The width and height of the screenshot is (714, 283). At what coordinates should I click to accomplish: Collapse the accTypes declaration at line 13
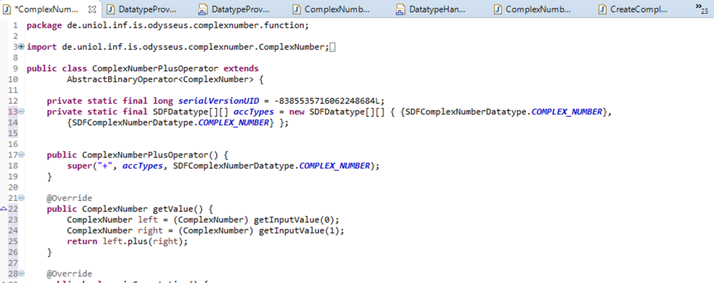(x=22, y=112)
